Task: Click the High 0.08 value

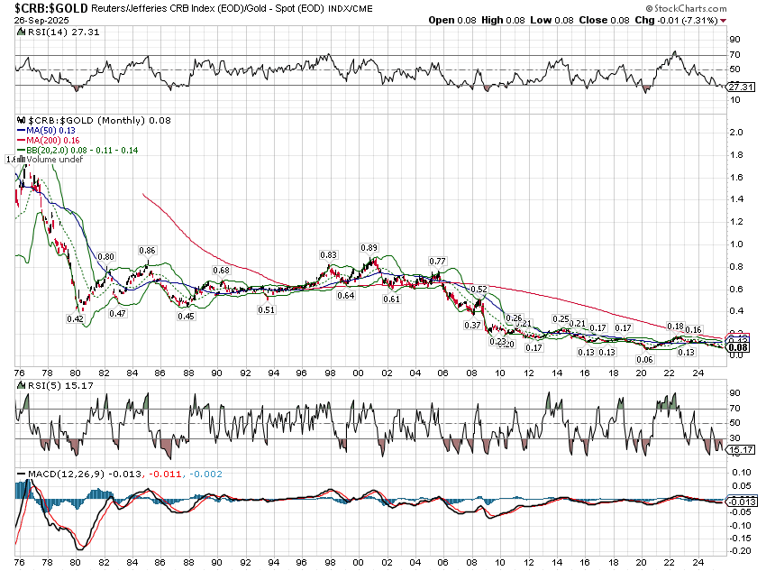Action: (x=503, y=21)
